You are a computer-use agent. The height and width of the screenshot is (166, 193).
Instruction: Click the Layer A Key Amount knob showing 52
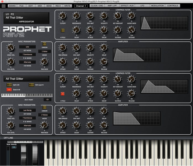point(118,16)
